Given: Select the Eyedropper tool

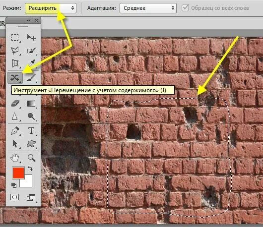Looking at the screenshot, I should tap(32, 63).
